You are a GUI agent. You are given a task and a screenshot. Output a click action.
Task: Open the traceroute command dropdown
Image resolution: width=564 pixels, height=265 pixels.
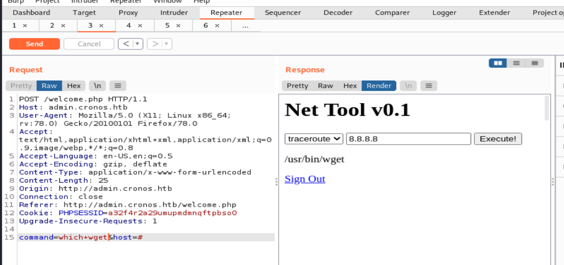click(314, 139)
